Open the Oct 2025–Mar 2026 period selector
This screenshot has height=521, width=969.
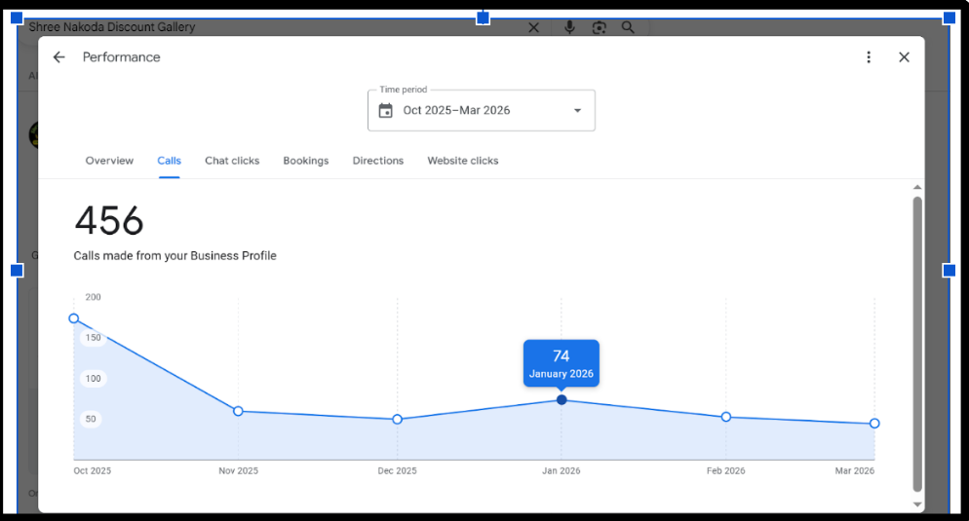tap(456, 110)
